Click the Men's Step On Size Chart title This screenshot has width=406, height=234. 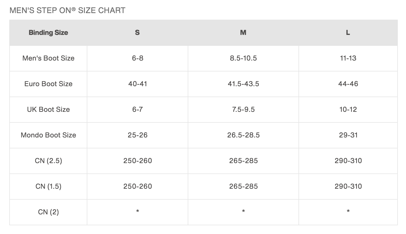click(x=67, y=10)
